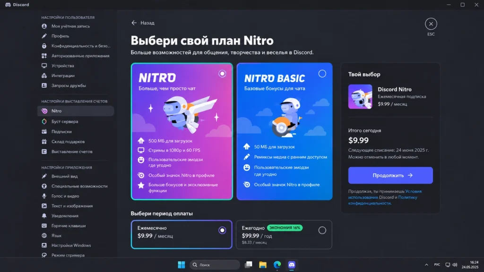The height and width of the screenshot is (272, 484).
Task: Expand the system tray hidden icons chevron
Action: pyautogui.click(x=426, y=265)
